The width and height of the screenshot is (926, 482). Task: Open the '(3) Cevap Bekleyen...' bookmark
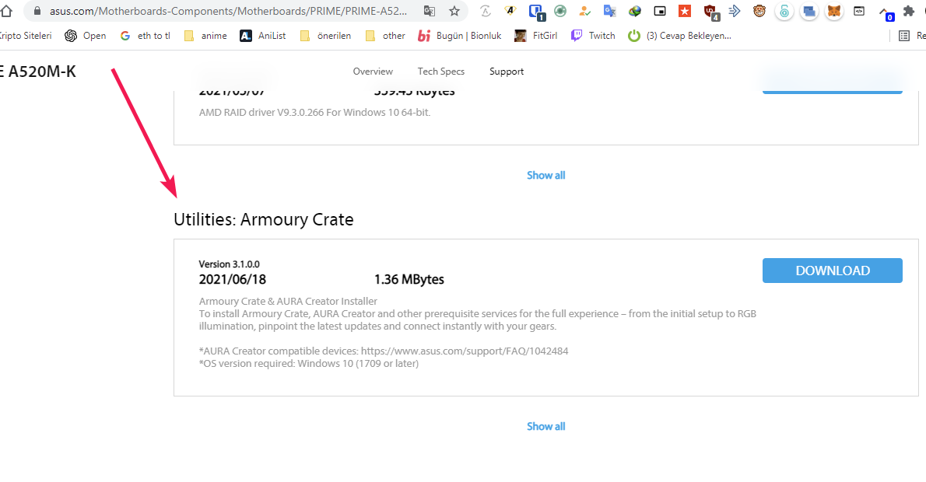(680, 36)
